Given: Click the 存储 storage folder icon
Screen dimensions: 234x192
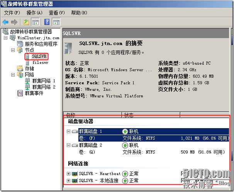Looking at the screenshot, I should tap(20, 68).
